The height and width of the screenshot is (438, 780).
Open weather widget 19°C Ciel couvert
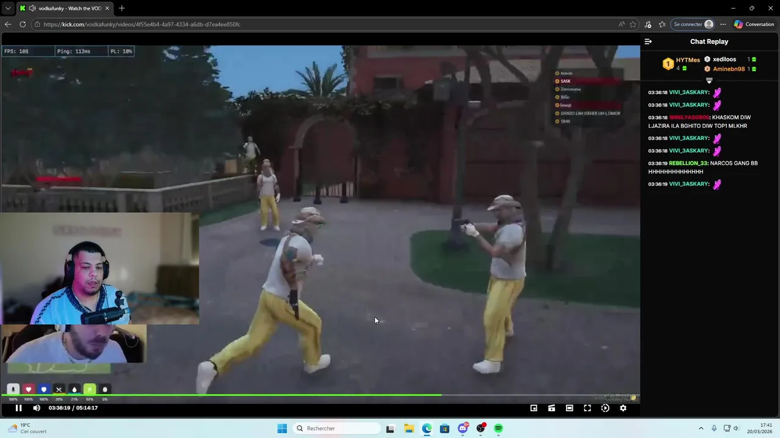pyautogui.click(x=27, y=428)
